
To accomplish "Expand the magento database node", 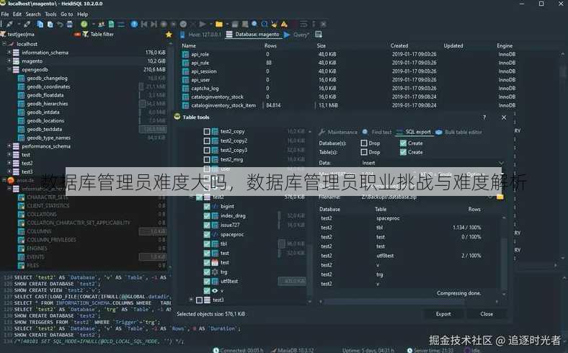I will click(9, 61).
